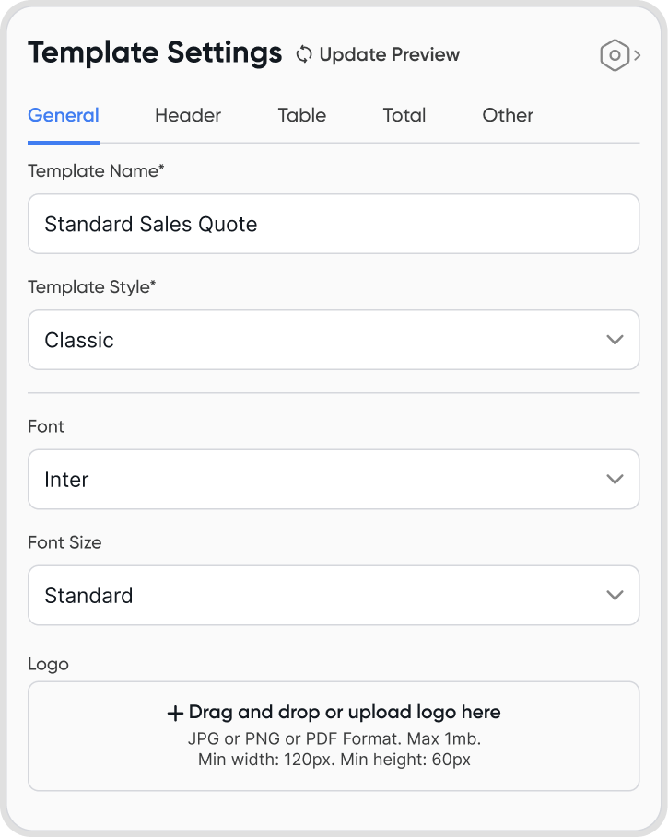
Task: Click the logo format requirements text
Action: point(334,750)
